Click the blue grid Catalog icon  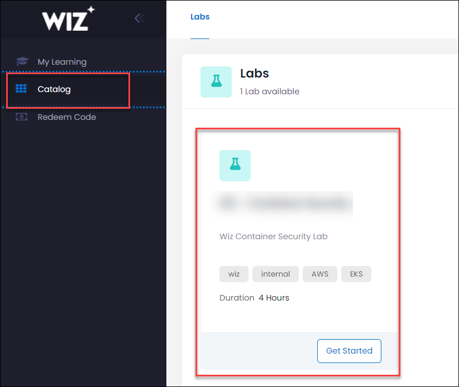(x=21, y=88)
